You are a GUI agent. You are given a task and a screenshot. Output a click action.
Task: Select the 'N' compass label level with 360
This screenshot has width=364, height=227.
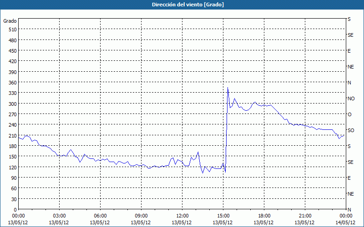pyautogui.click(x=349, y=83)
